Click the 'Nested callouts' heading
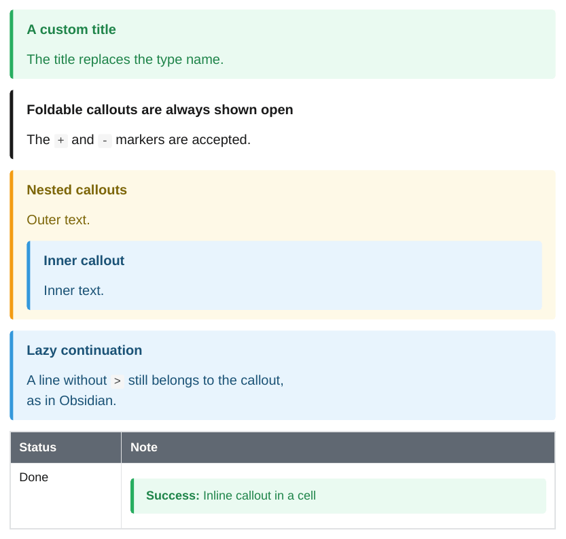Screen dimensions: 566x539 (77, 190)
